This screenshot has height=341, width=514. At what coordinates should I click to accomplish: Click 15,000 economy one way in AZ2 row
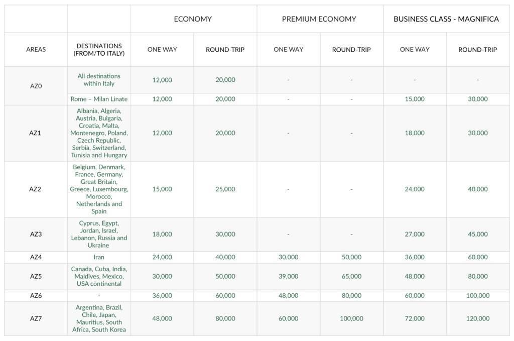coord(162,189)
